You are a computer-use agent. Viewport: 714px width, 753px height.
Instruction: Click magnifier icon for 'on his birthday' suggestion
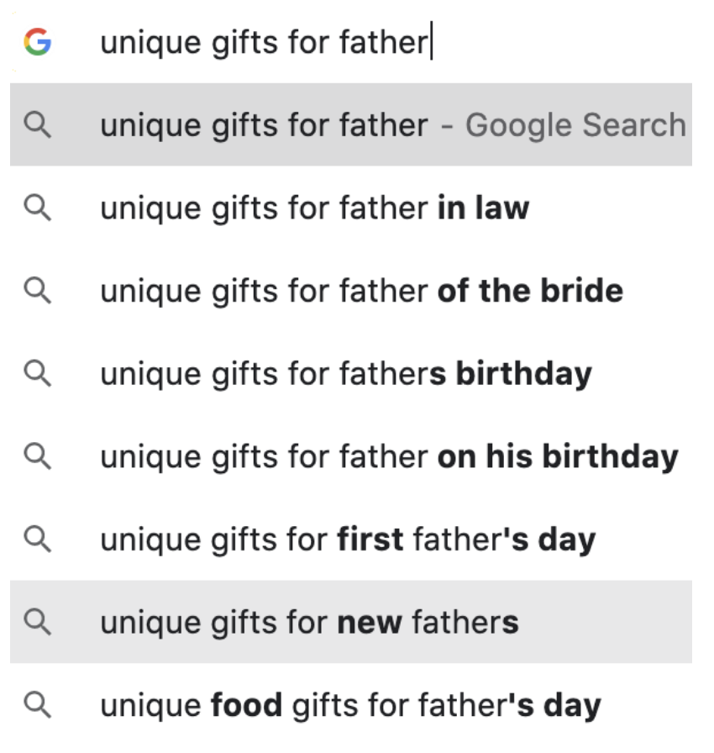point(38,456)
